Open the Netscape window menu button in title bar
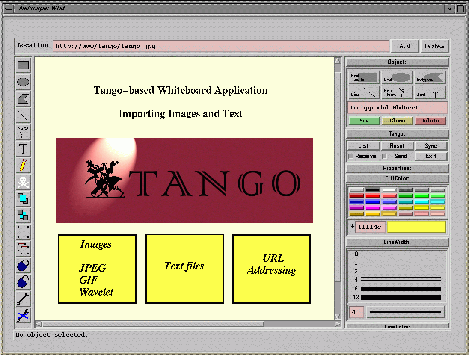 (9, 9)
